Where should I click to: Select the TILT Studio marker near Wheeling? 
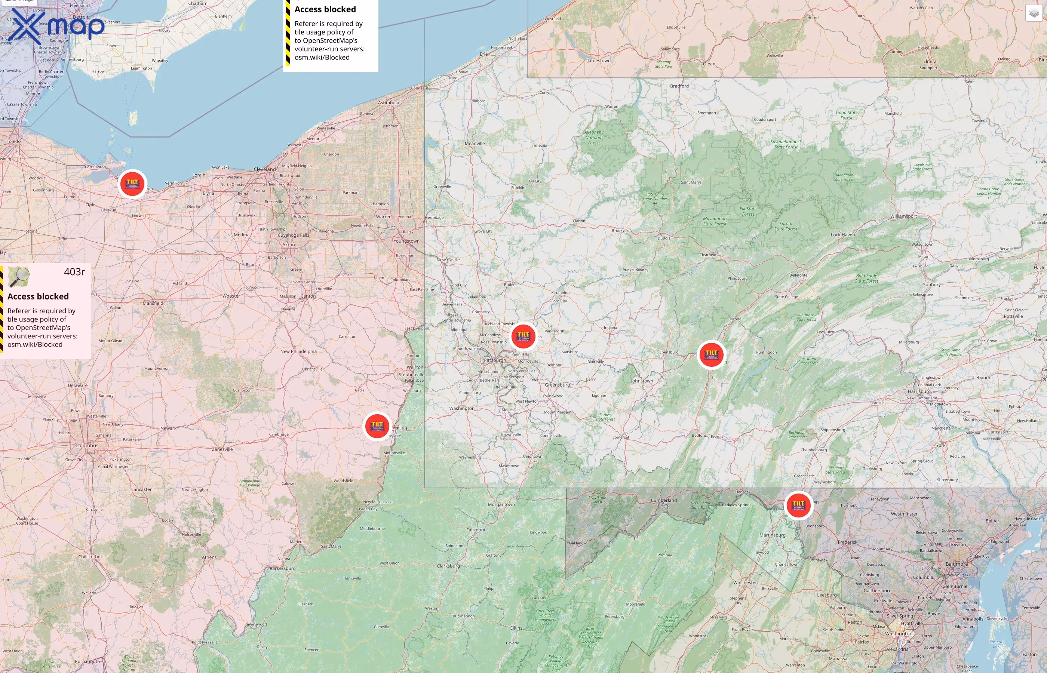(x=377, y=426)
